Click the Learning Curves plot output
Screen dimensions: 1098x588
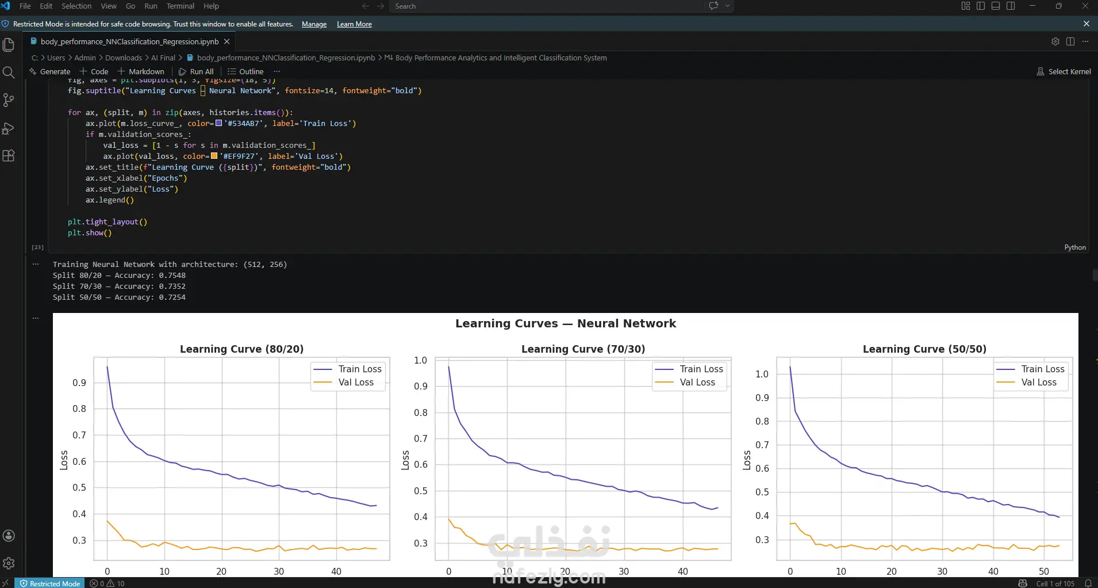click(x=566, y=445)
